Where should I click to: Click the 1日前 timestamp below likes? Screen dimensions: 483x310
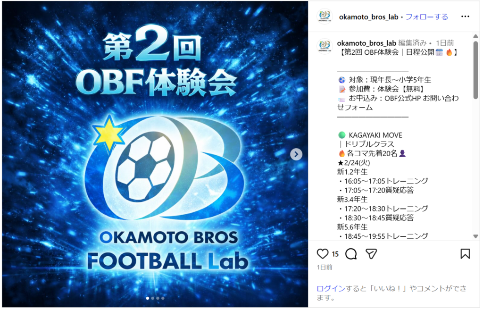pyautogui.click(x=325, y=267)
